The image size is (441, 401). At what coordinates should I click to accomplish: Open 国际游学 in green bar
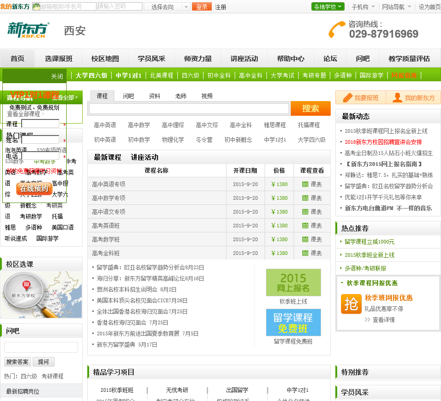[x=372, y=75]
